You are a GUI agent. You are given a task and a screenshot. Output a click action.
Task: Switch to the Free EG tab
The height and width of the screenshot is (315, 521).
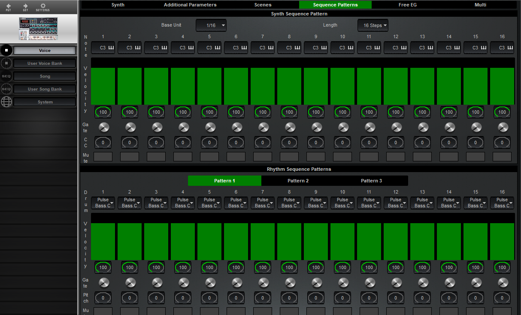pyautogui.click(x=406, y=5)
